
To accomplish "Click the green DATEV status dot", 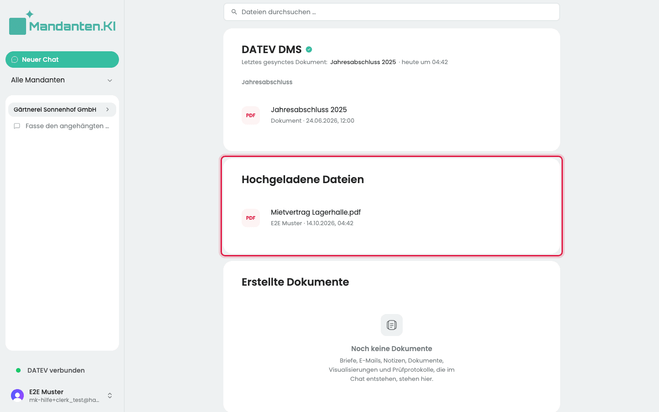I will tap(18, 370).
